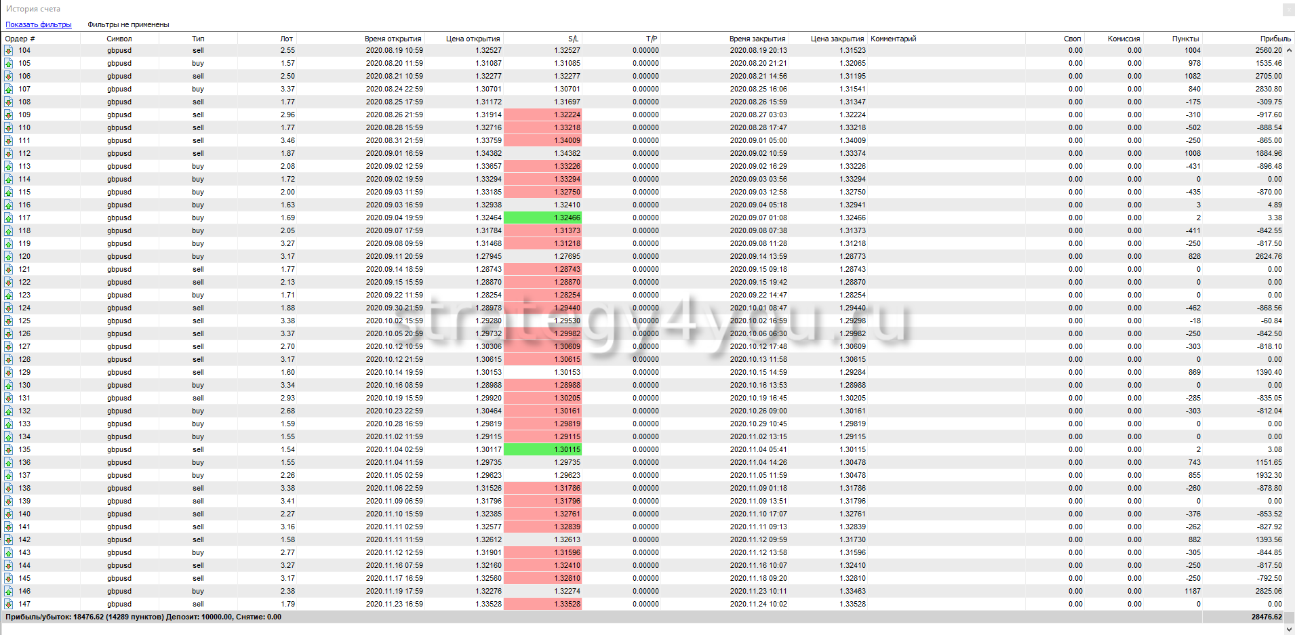The width and height of the screenshot is (1295, 635).
Task: Click the scroll up arrow of the table
Action: click(x=1289, y=50)
